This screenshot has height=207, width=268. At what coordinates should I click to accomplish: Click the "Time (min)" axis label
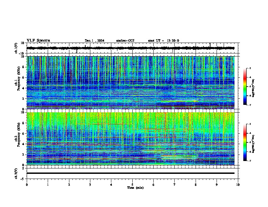(135, 188)
